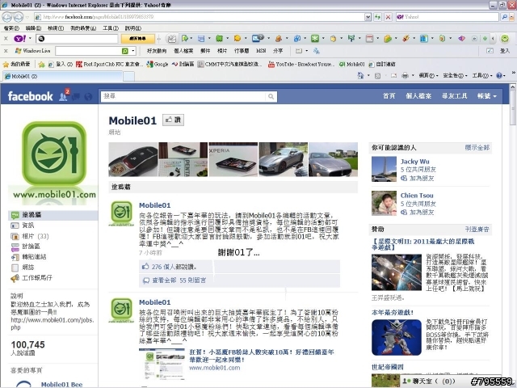Open the Facebook notifications globe icon
Viewport: 517px width, 388px height.
88,96
